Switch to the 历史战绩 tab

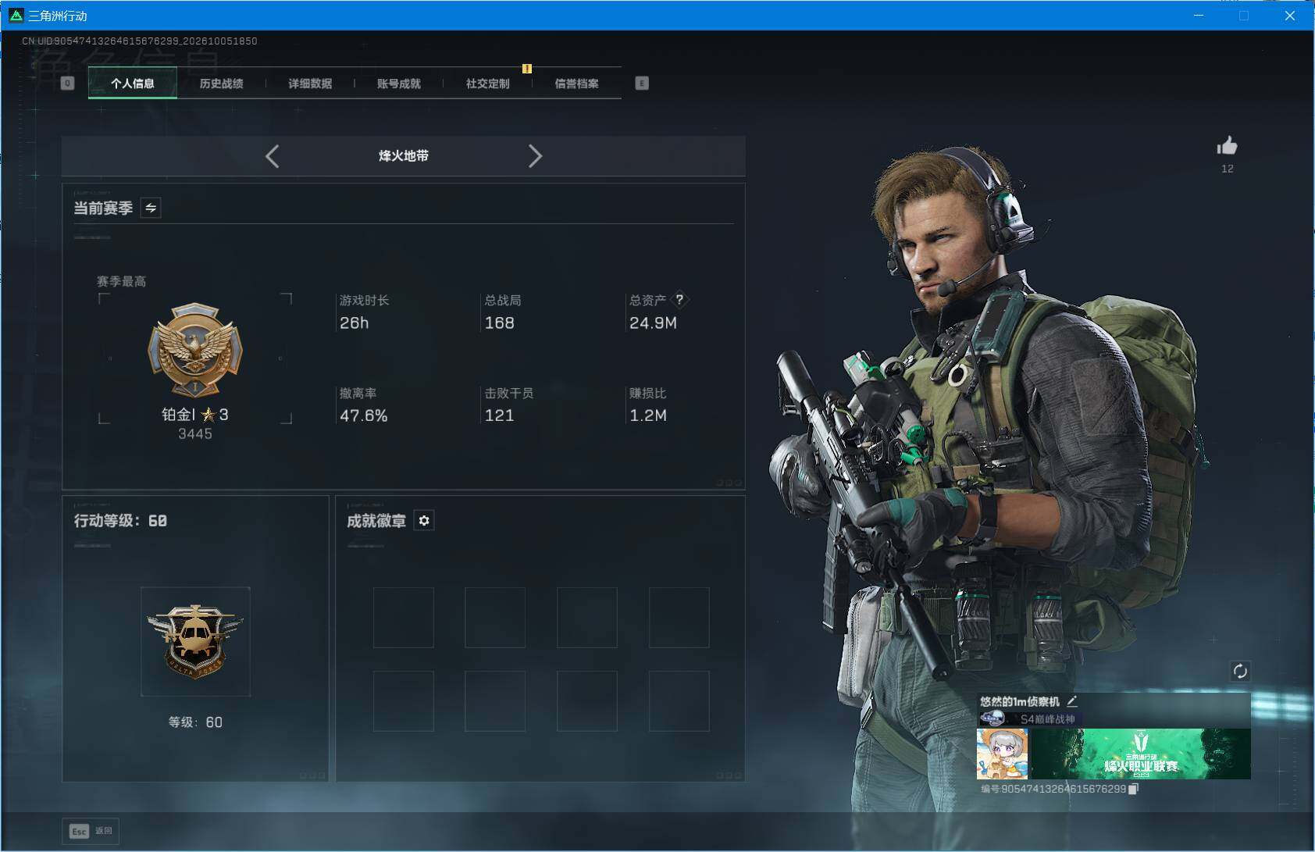click(221, 84)
